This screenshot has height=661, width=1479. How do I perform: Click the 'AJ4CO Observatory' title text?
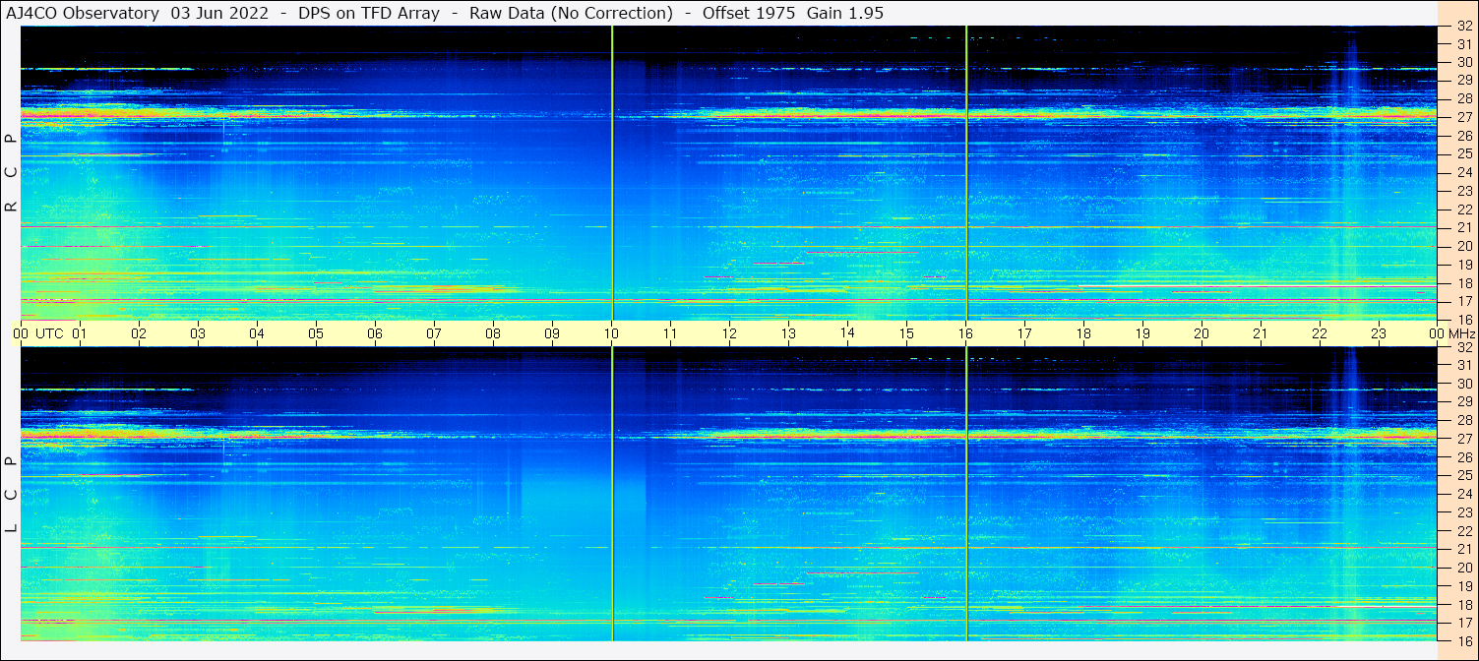[x=83, y=13]
